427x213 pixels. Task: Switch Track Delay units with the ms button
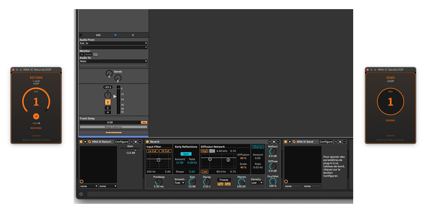pos(143,122)
